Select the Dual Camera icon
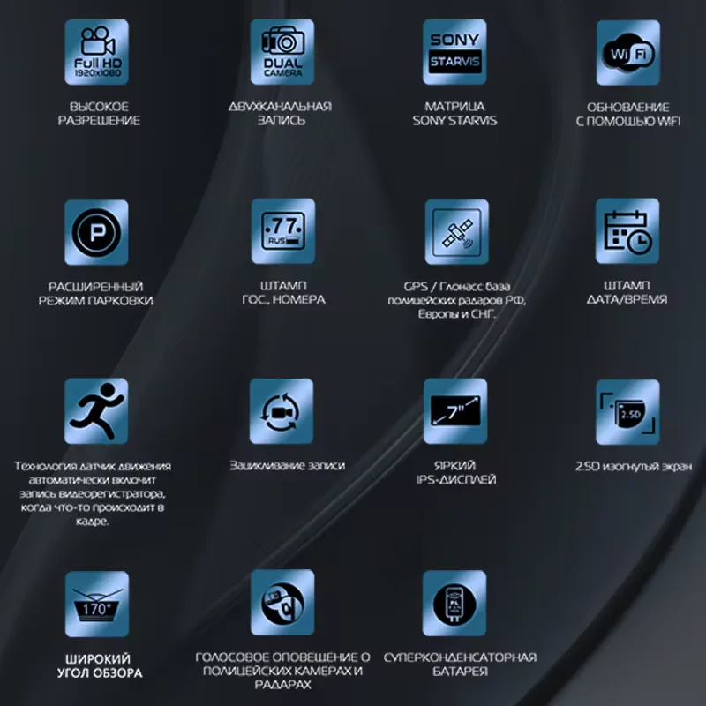The width and height of the screenshot is (706, 706). pyautogui.click(x=282, y=52)
